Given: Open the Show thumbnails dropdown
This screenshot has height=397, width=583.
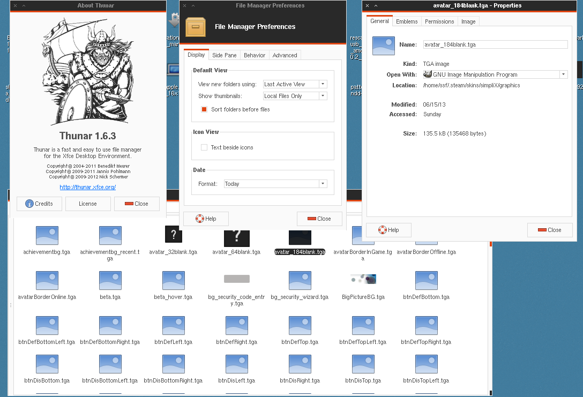Looking at the screenshot, I should click(295, 96).
